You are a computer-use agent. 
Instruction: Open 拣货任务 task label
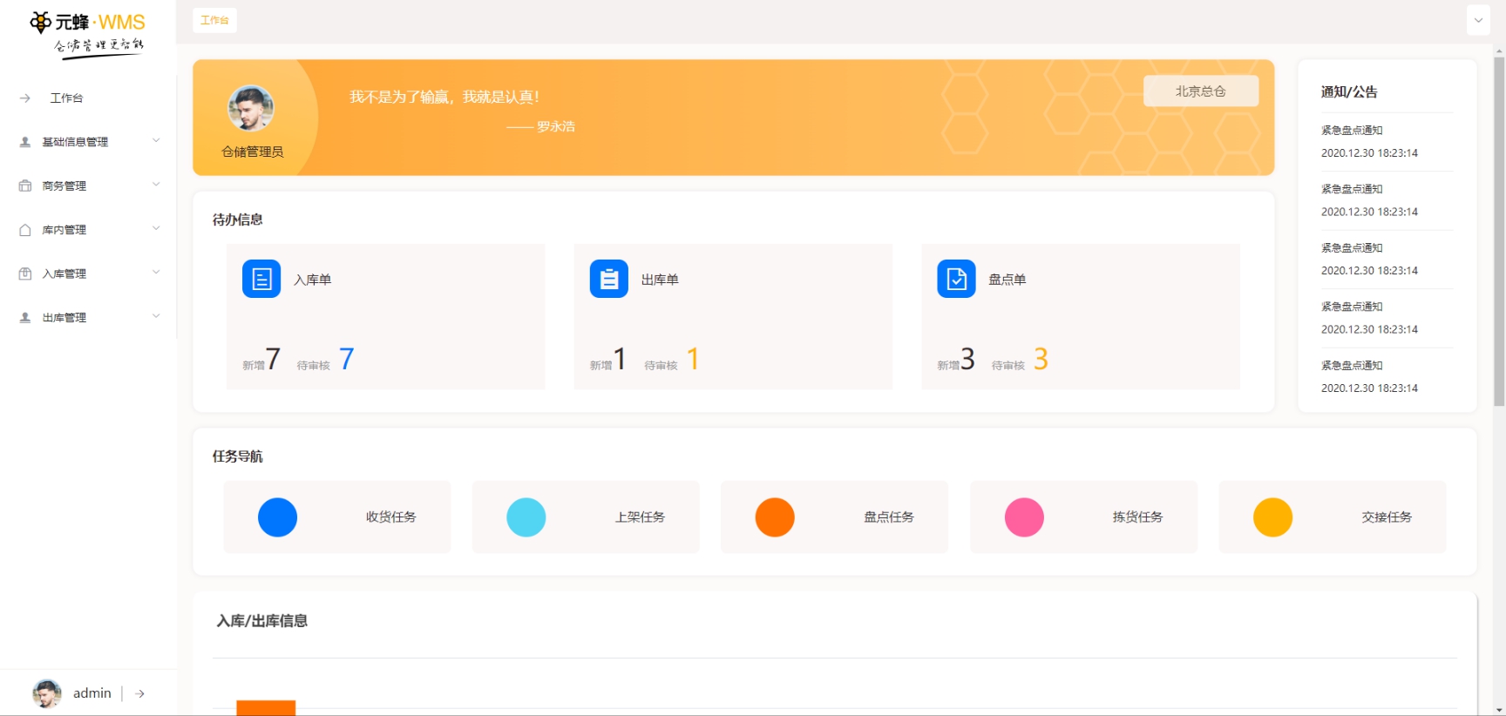coord(1137,517)
